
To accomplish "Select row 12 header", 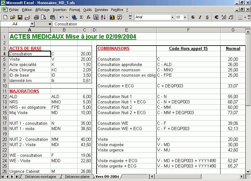I will click(x=4, y=96).
